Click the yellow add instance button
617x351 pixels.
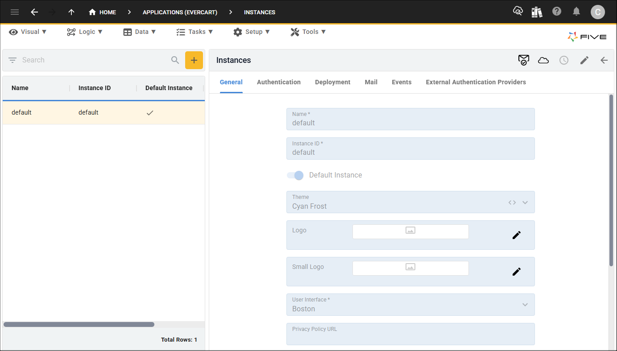(x=194, y=60)
